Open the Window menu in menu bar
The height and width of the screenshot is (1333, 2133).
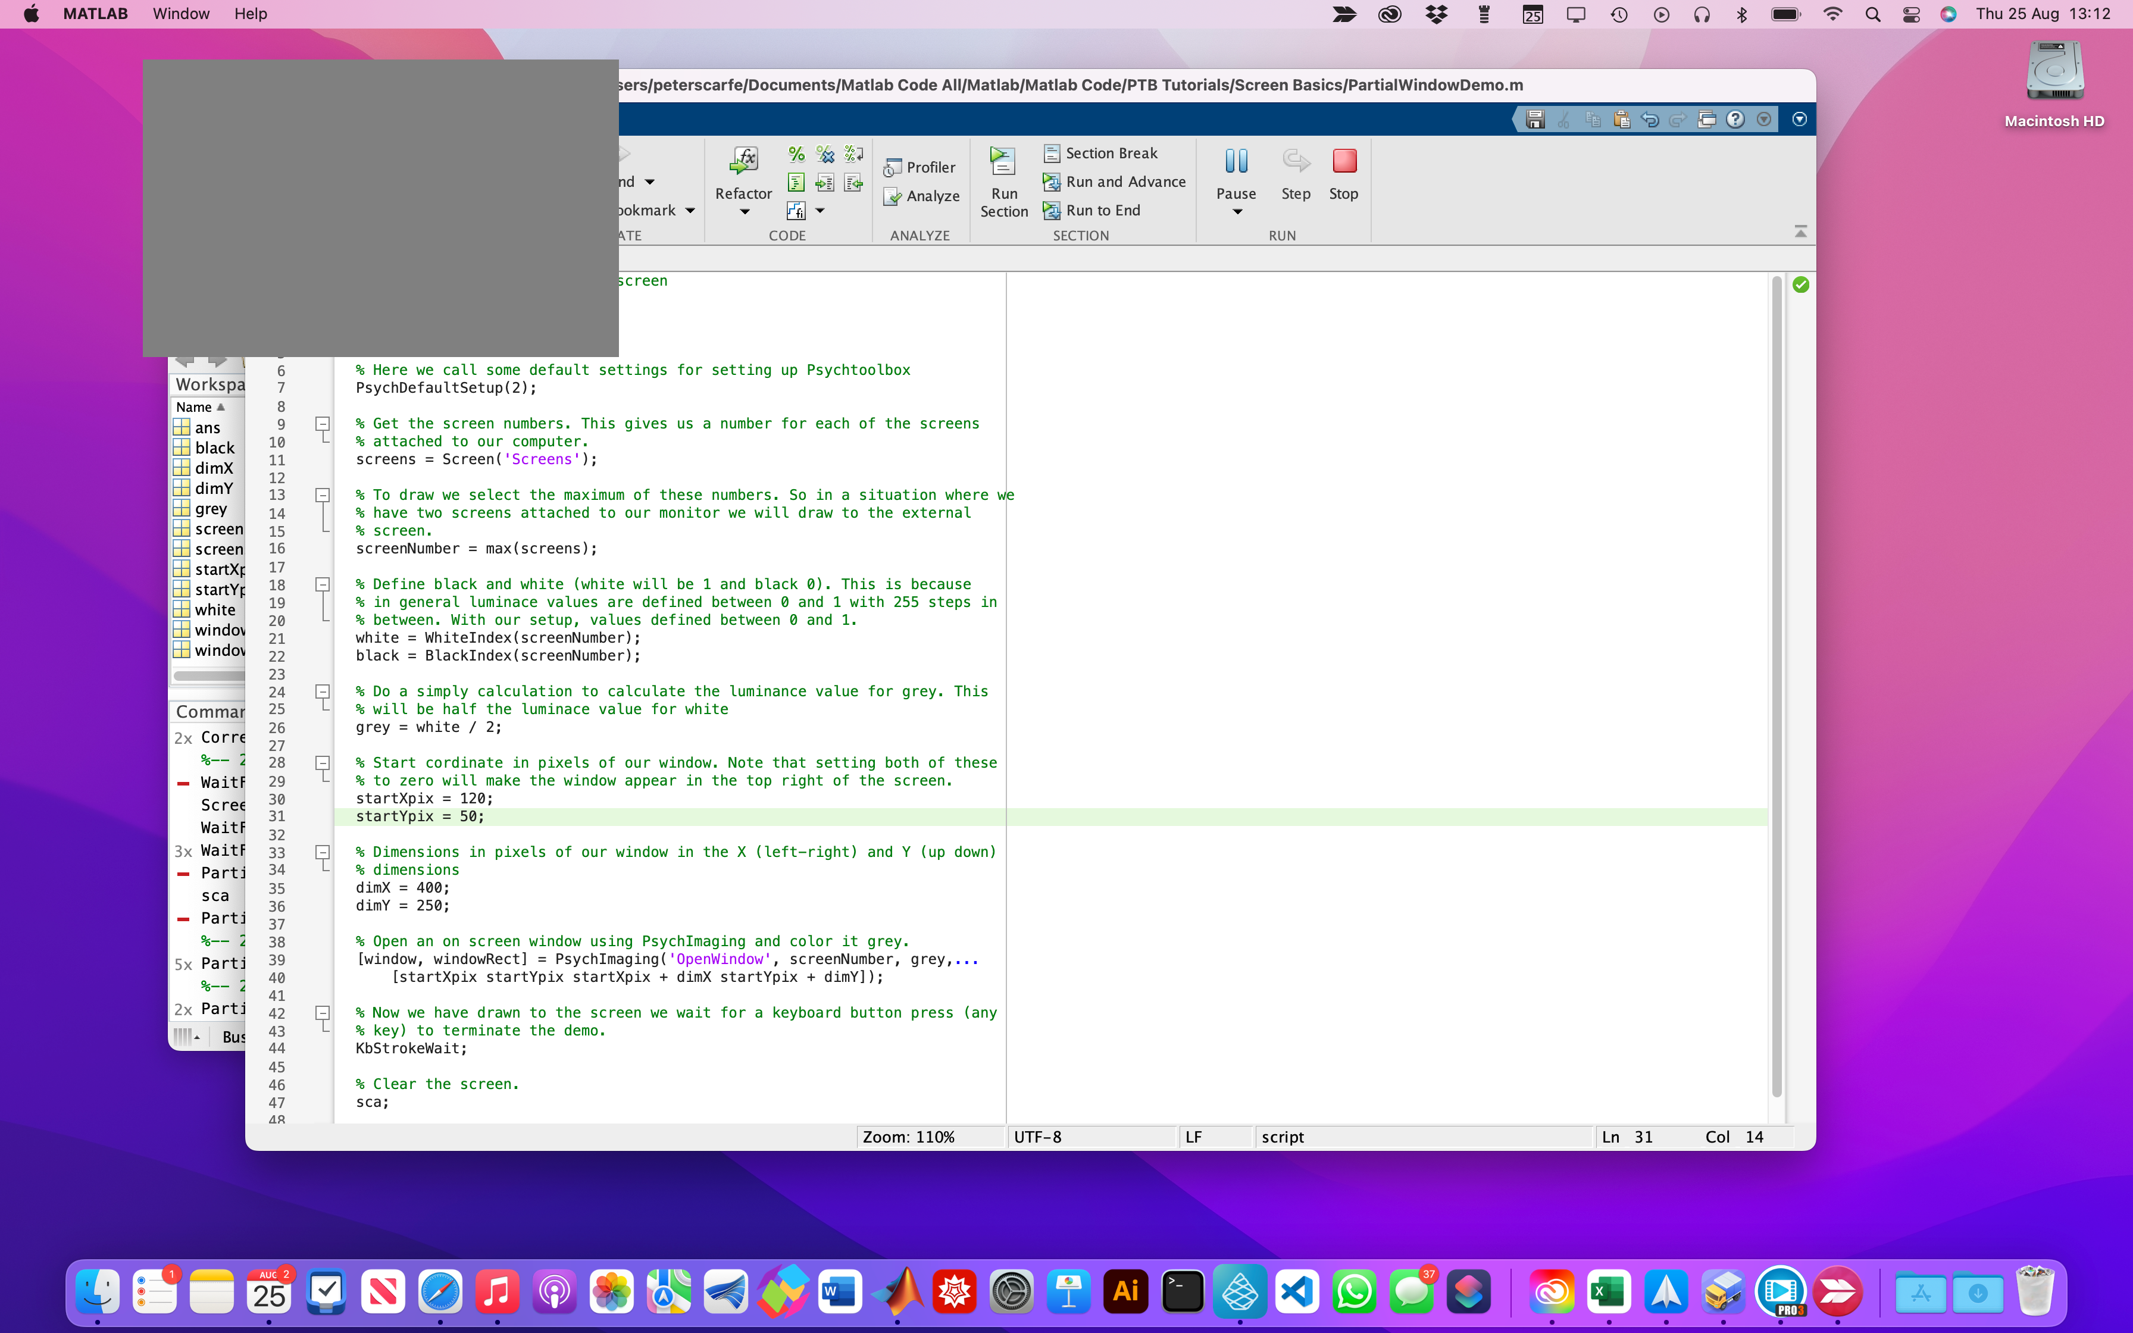[x=181, y=14]
